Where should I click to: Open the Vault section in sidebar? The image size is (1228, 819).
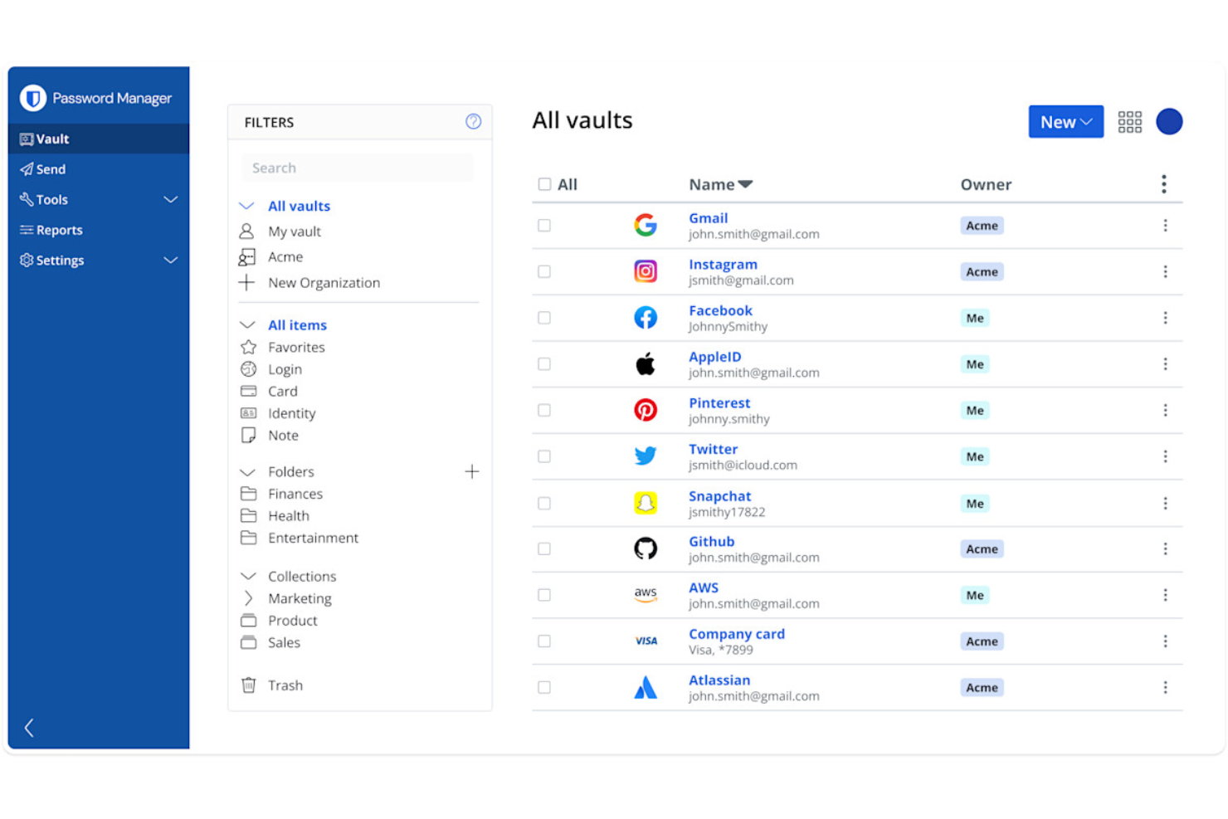click(51, 139)
